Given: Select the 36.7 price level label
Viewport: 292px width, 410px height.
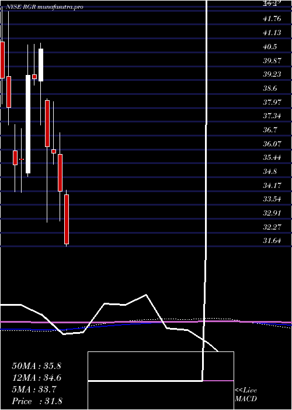Looking at the screenshot, I should coord(270,129).
